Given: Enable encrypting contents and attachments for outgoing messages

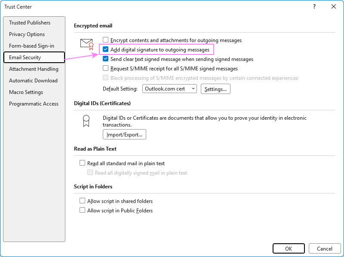Looking at the screenshot, I should click(x=104, y=40).
